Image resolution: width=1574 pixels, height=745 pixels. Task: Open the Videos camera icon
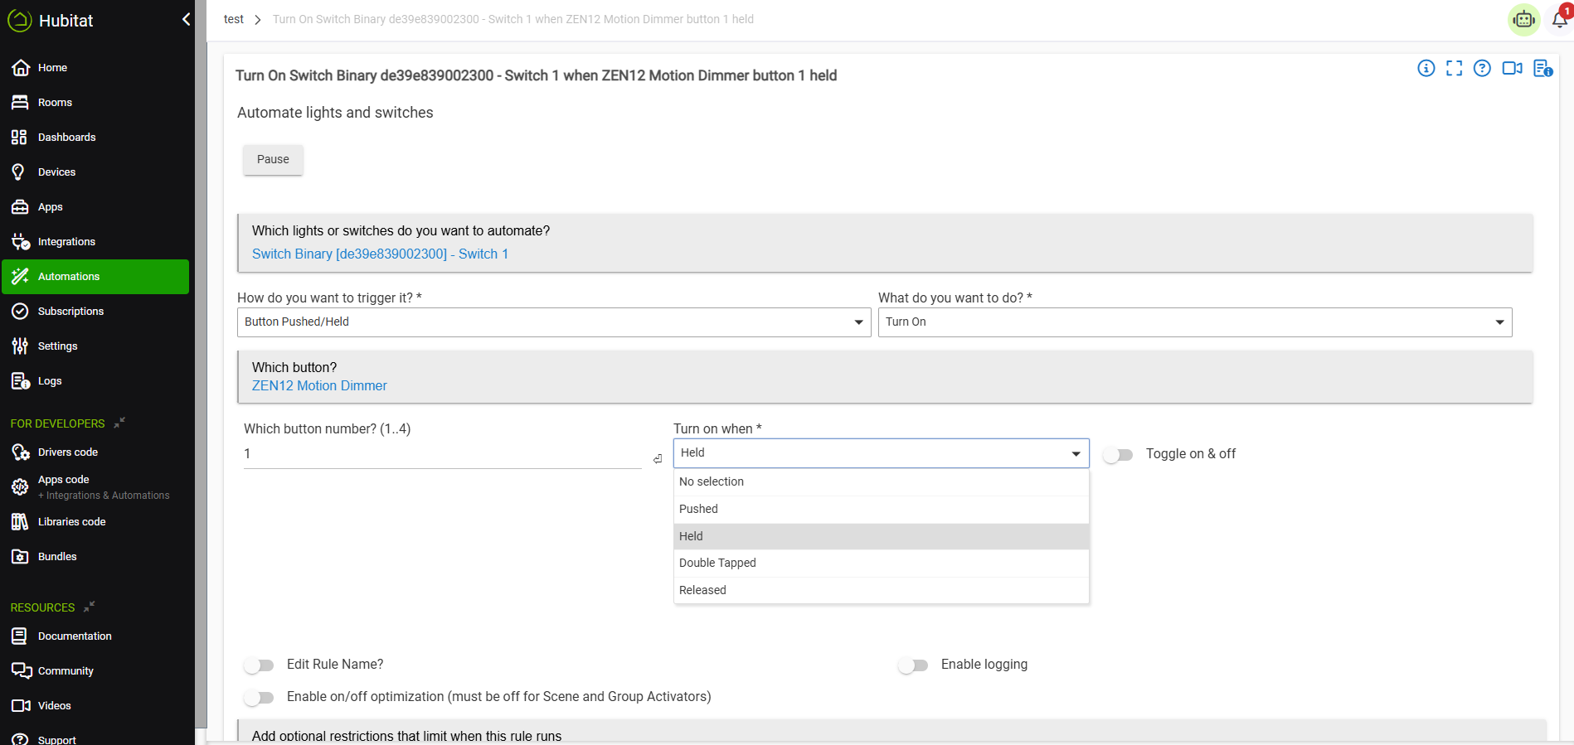click(x=21, y=706)
